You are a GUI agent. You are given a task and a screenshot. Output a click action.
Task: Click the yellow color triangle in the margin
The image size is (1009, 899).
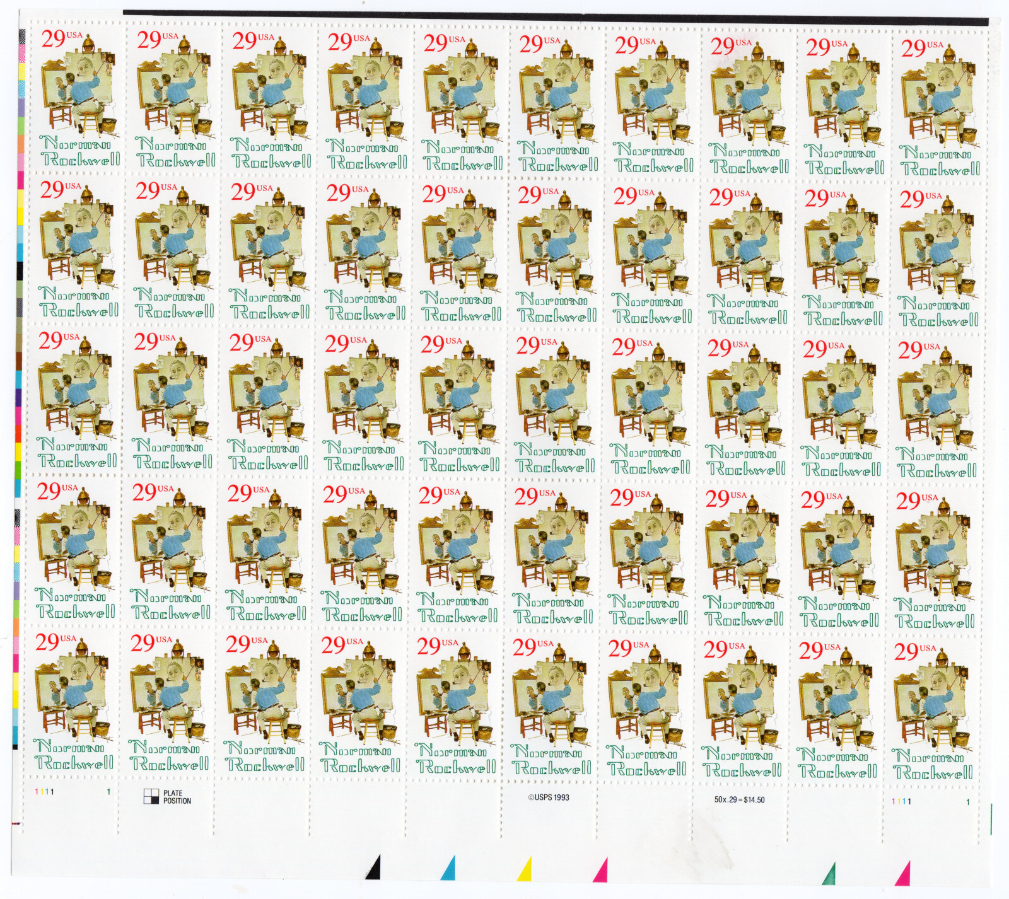(x=525, y=868)
